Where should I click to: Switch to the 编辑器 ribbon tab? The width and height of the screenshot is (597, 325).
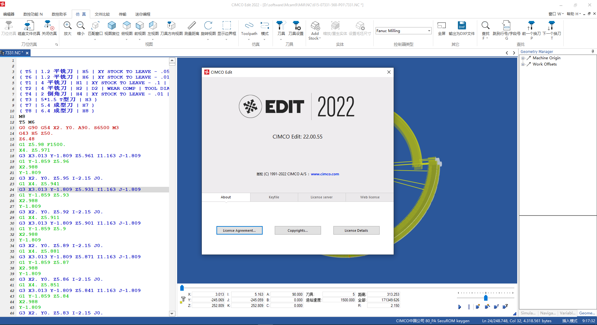click(x=9, y=14)
